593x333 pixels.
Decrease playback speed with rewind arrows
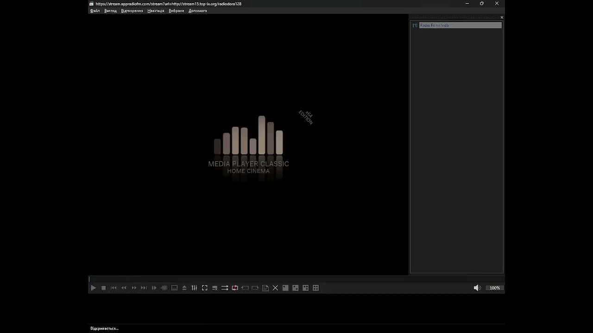point(124,288)
